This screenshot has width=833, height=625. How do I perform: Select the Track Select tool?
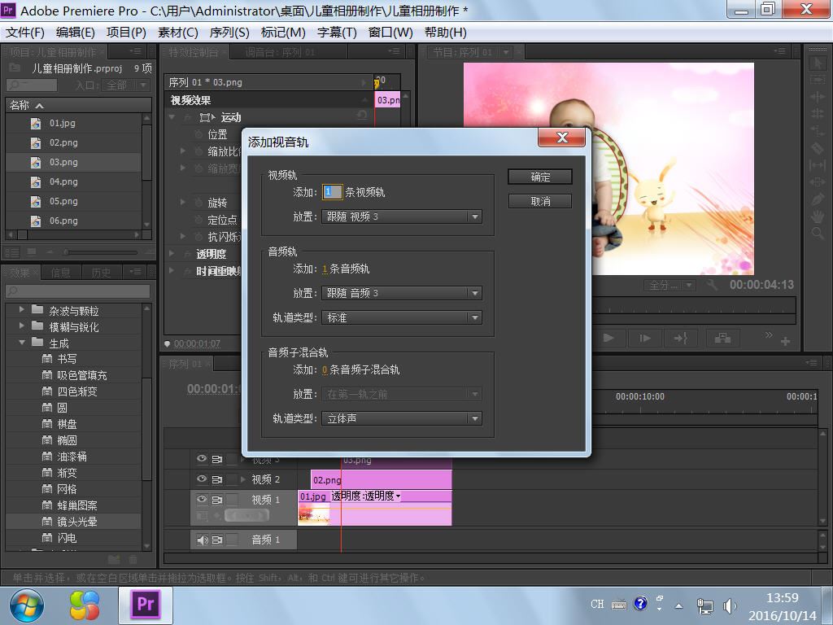click(x=817, y=80)
